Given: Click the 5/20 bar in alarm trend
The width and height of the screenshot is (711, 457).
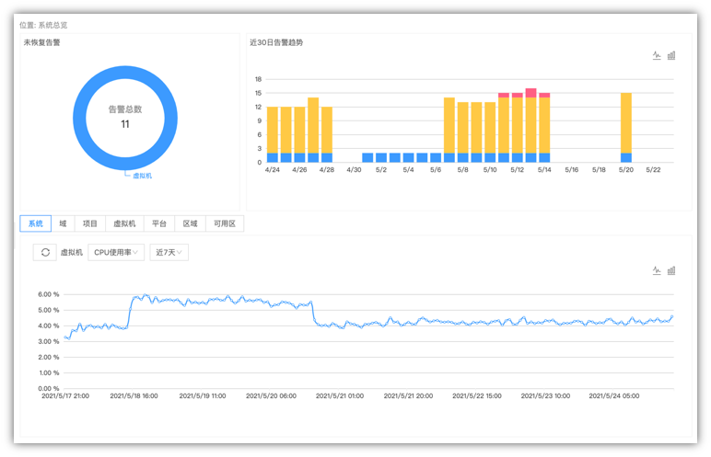Looking at the screenshot, I should pos(626,127).
